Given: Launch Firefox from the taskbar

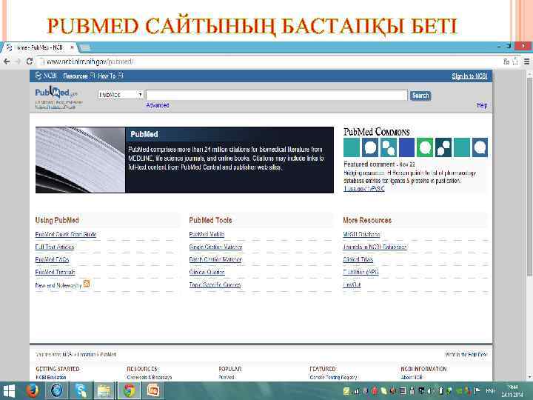Looking at the screenshot, I should tap(33, 390).
